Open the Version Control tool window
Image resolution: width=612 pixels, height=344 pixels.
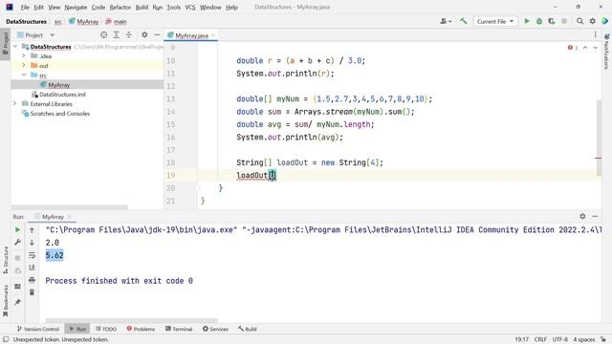[38, 329]
